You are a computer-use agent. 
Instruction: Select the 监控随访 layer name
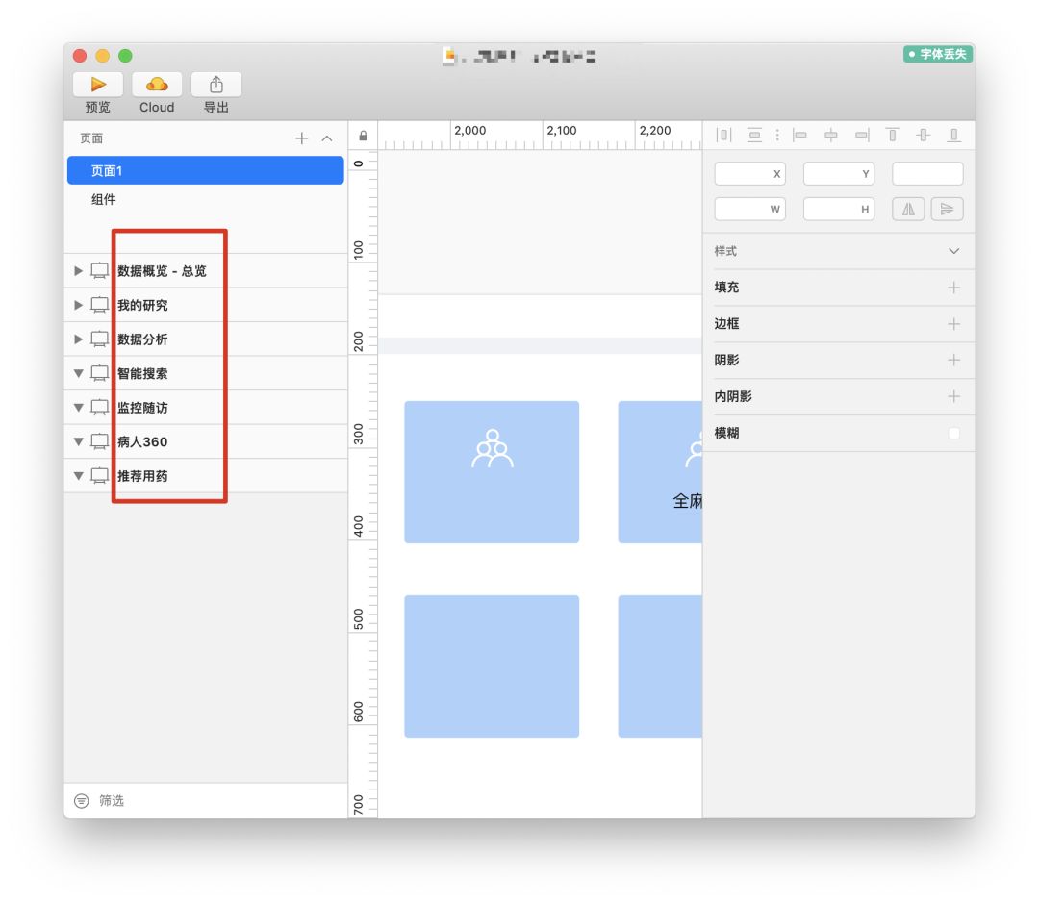[x=142, y=408]
